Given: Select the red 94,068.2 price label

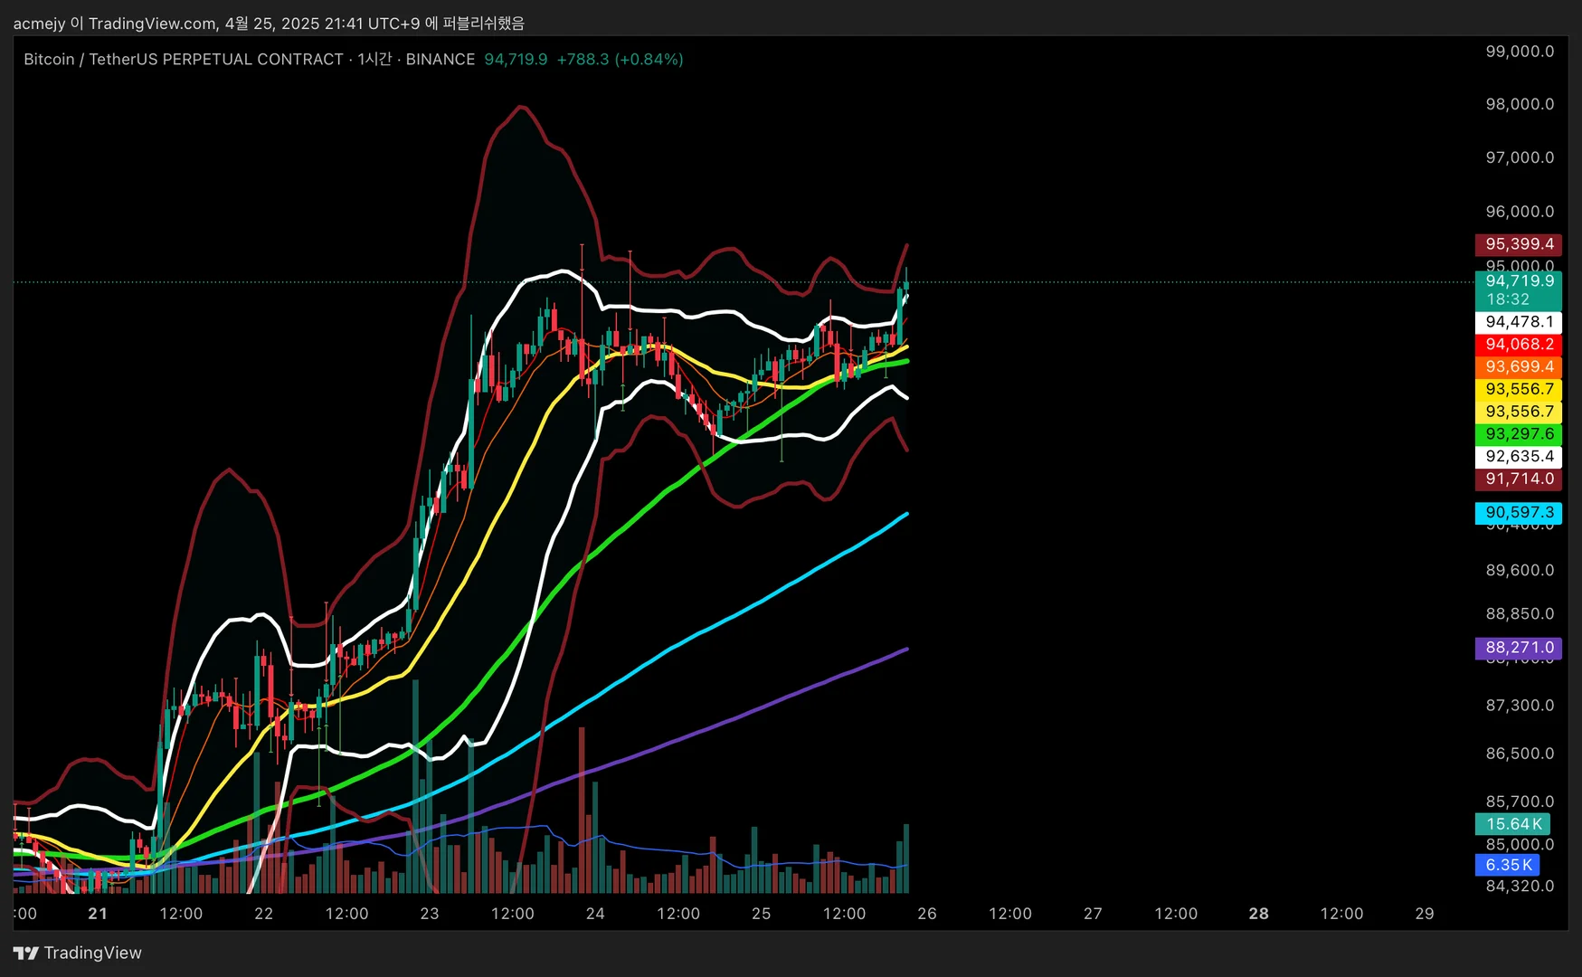Looking at the screenshot, I should click(x=1519, y=345).
